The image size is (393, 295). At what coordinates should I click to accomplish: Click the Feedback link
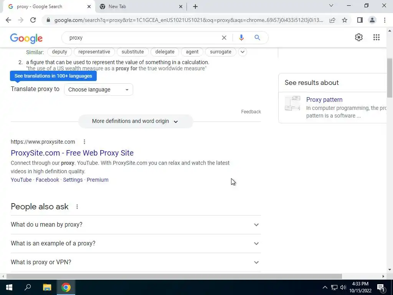251,112
